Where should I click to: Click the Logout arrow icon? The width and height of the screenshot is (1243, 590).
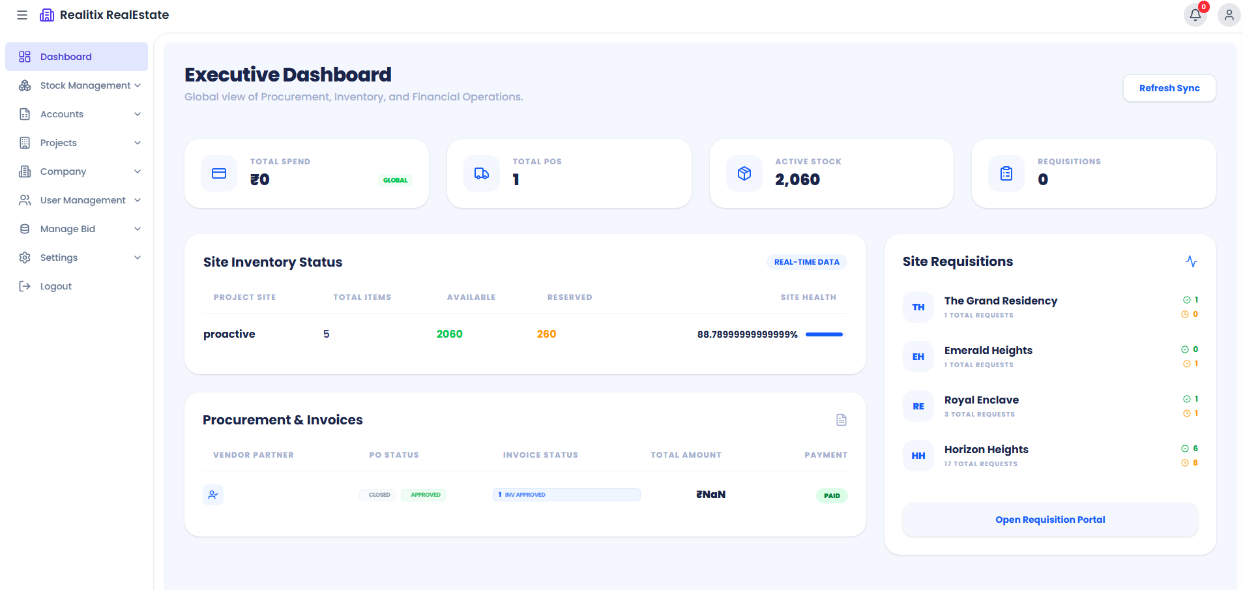(25, 286)
